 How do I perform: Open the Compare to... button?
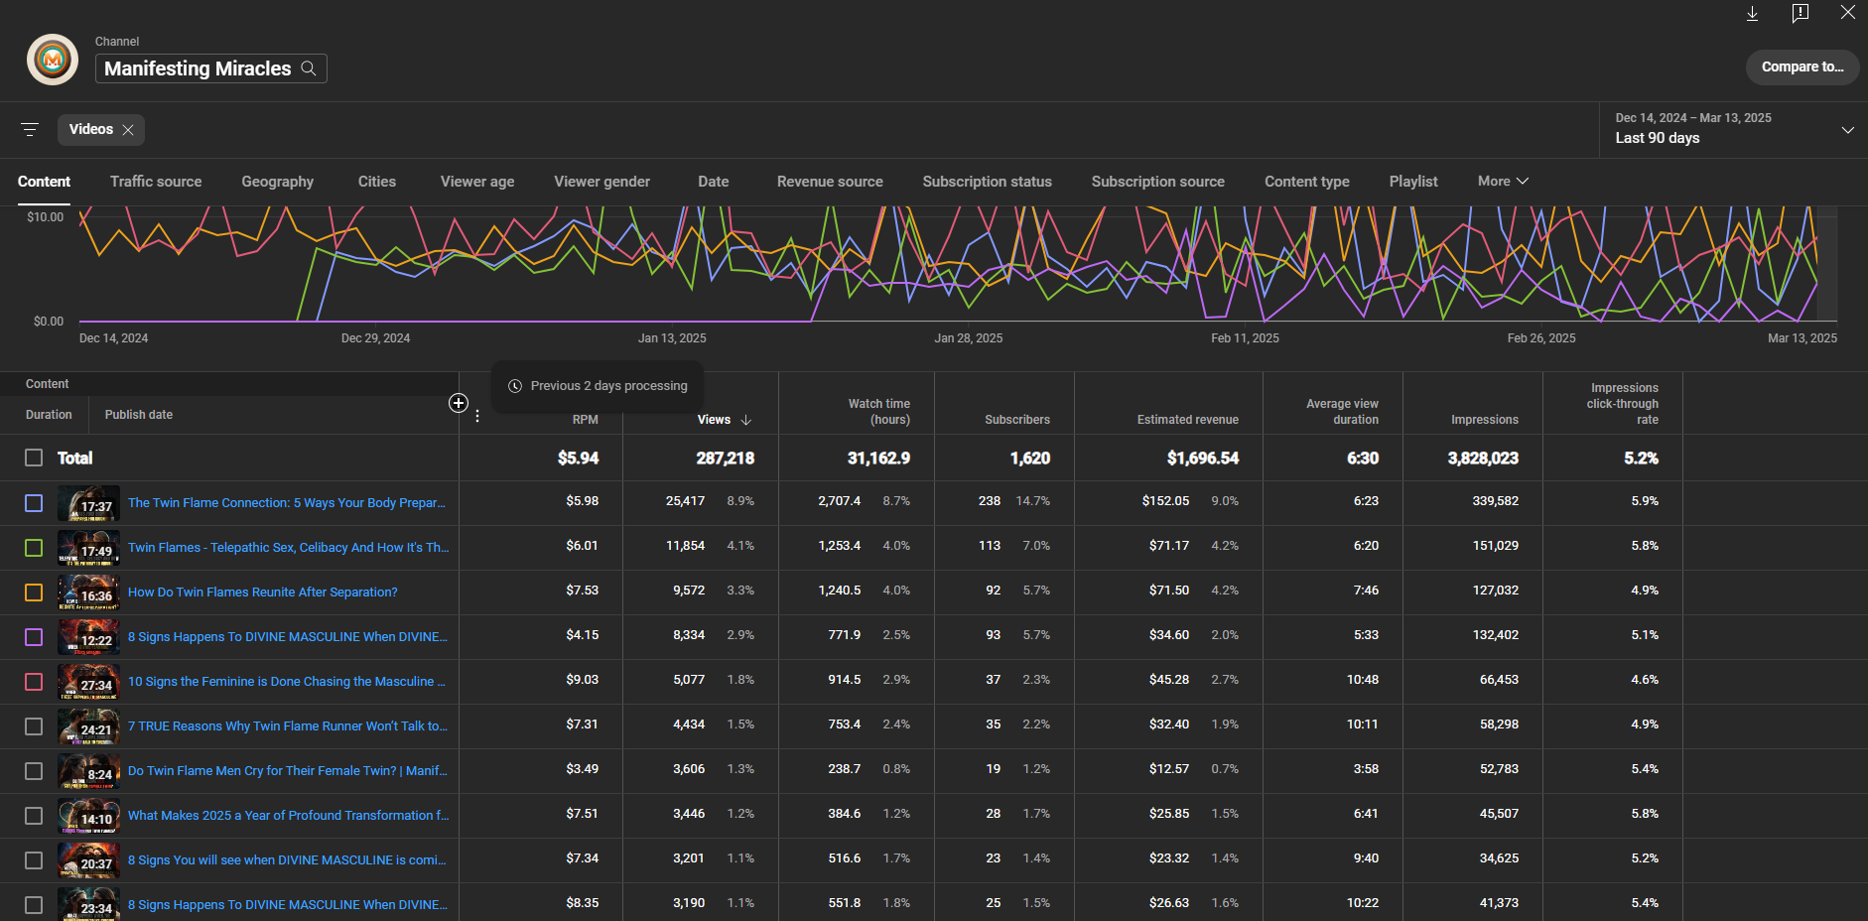tap(1802, 67)
